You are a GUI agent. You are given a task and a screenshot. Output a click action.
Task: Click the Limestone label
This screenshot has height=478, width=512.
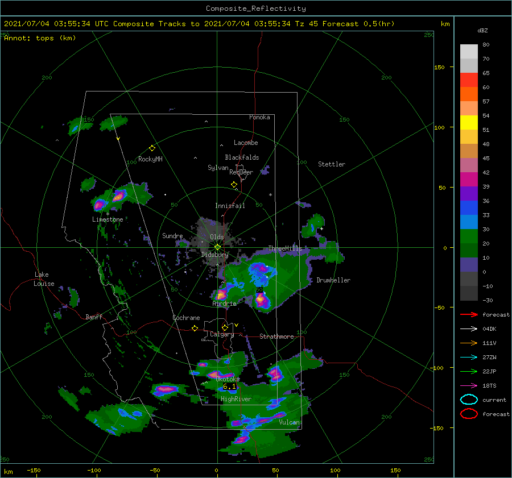coord(108,219)
